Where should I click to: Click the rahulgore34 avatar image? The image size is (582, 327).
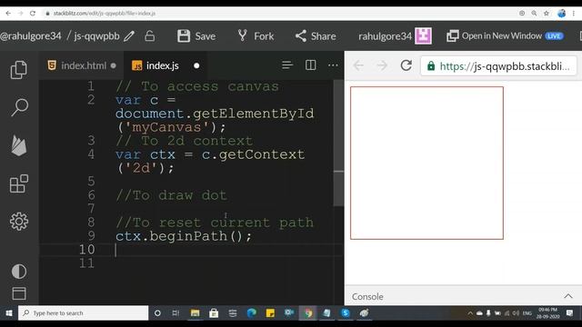click(x=423, y=36)
